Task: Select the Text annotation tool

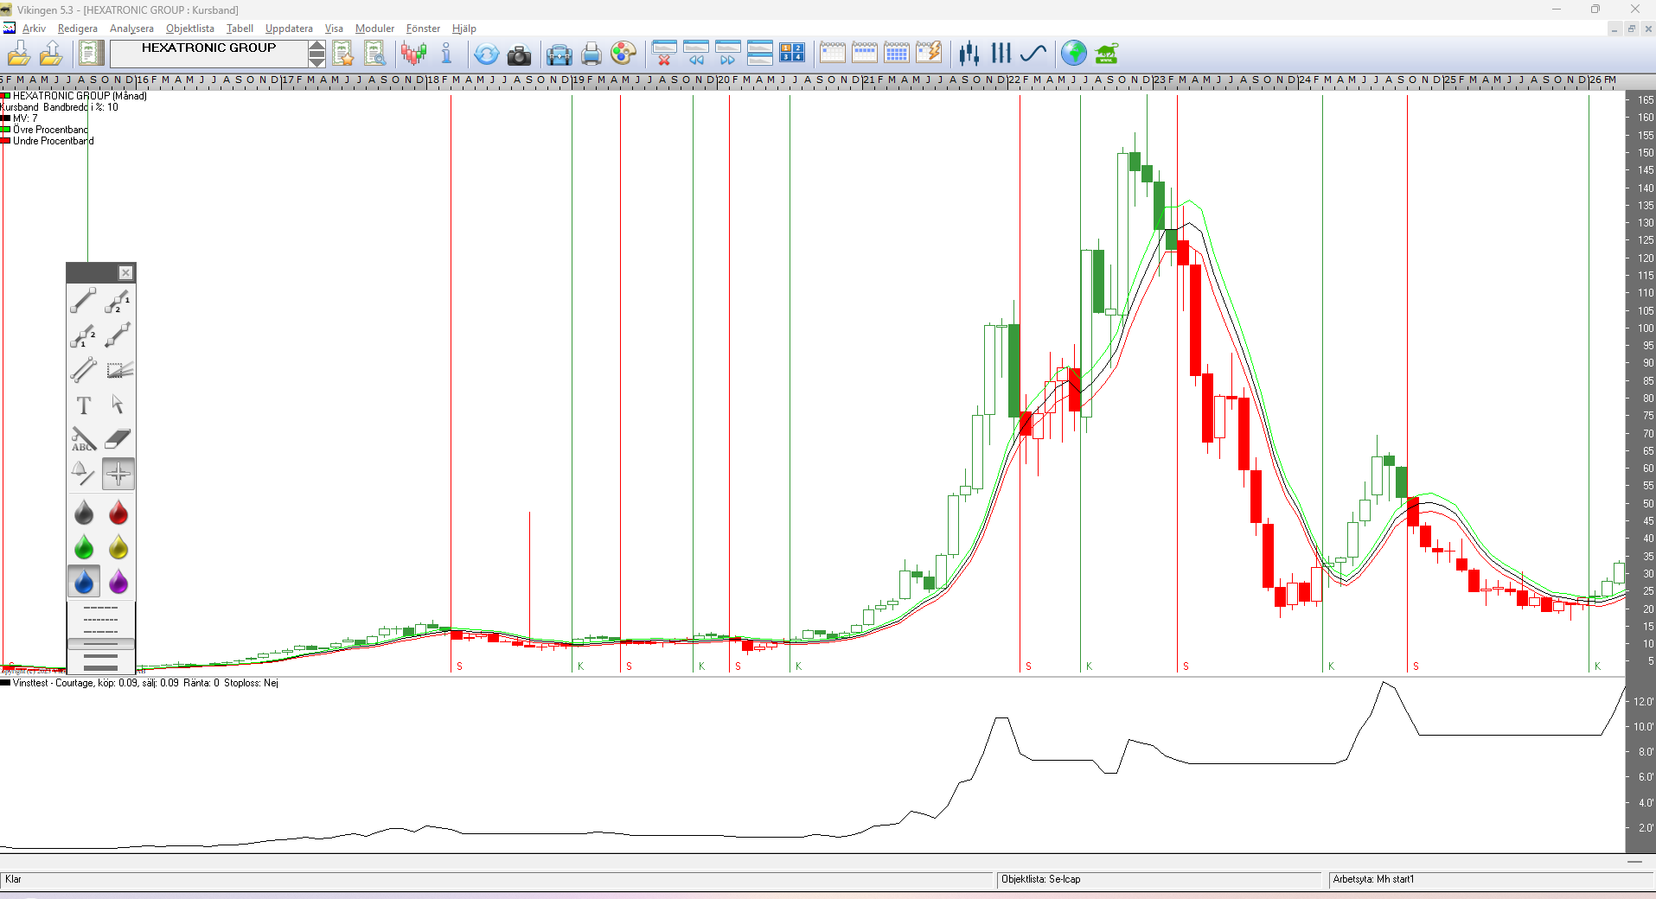Action: coord(83,405)
